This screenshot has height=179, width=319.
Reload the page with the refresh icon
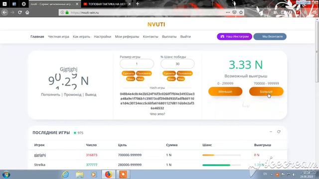20,12
